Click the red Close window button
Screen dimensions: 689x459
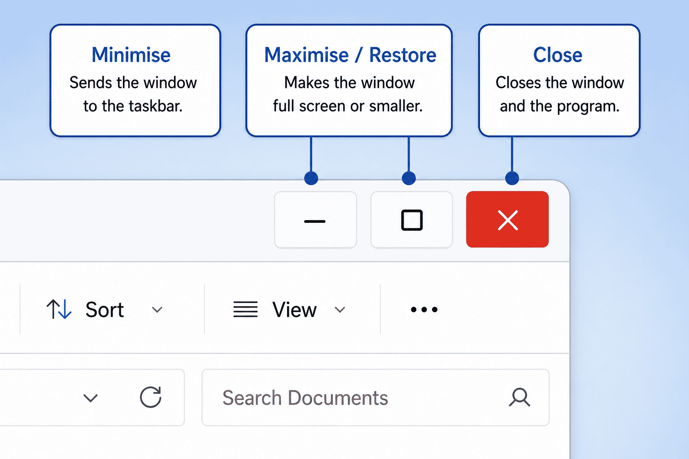tap(507, 220)
